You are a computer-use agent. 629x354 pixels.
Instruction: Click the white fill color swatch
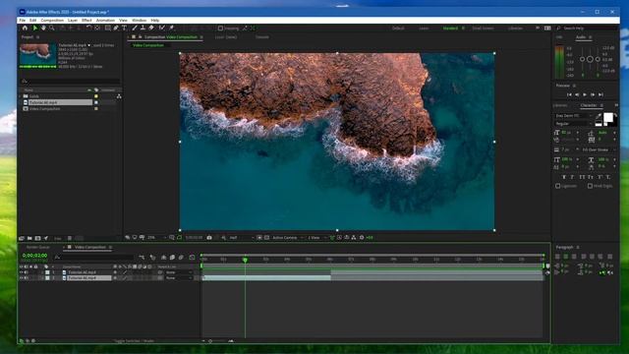(608, 117)
